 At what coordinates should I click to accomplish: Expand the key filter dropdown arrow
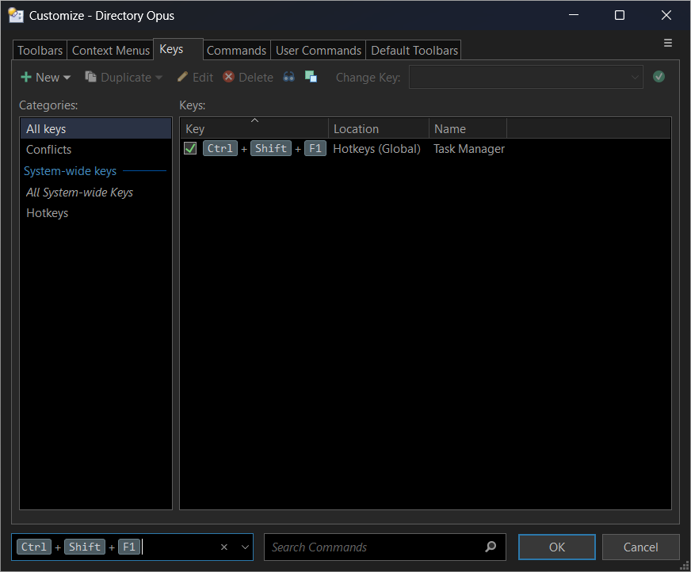pyautogui.click(x=245, y=547)
